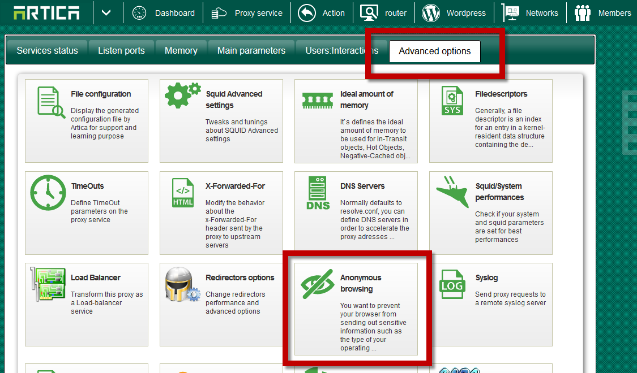Open Ideal amount of memory title

(367, 99)
